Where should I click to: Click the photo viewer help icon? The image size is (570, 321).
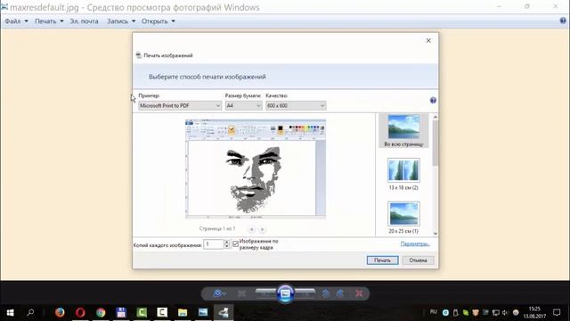(563, 21)
